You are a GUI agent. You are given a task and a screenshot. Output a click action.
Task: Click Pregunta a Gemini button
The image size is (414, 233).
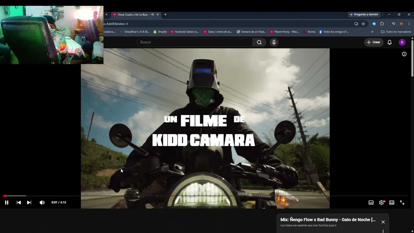[x=364, y=15]
